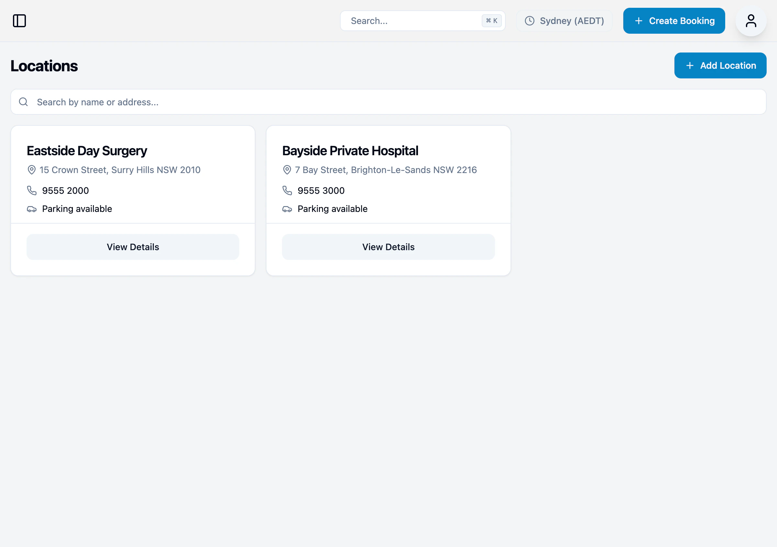Click the phone icon next to 9555 3000
The width and height of the screenshot is (777, 547).
pos(287,190)
